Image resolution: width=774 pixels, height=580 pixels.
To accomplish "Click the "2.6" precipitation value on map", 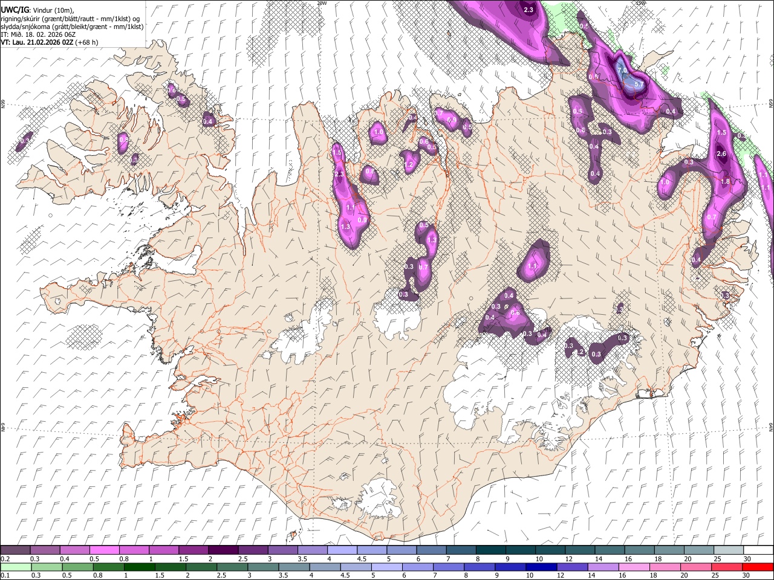I will coord(721,154).
